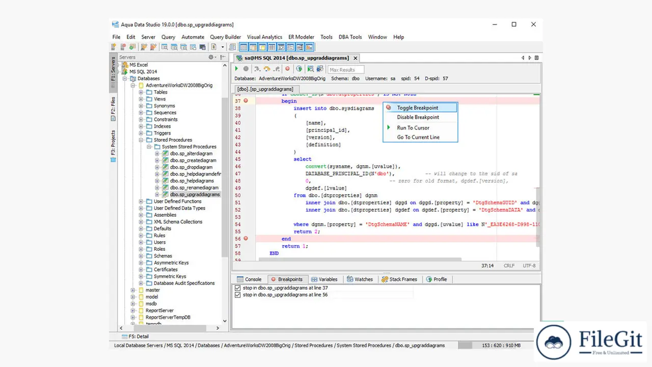Click the first highlighted layout window icon

click(243, 47)
